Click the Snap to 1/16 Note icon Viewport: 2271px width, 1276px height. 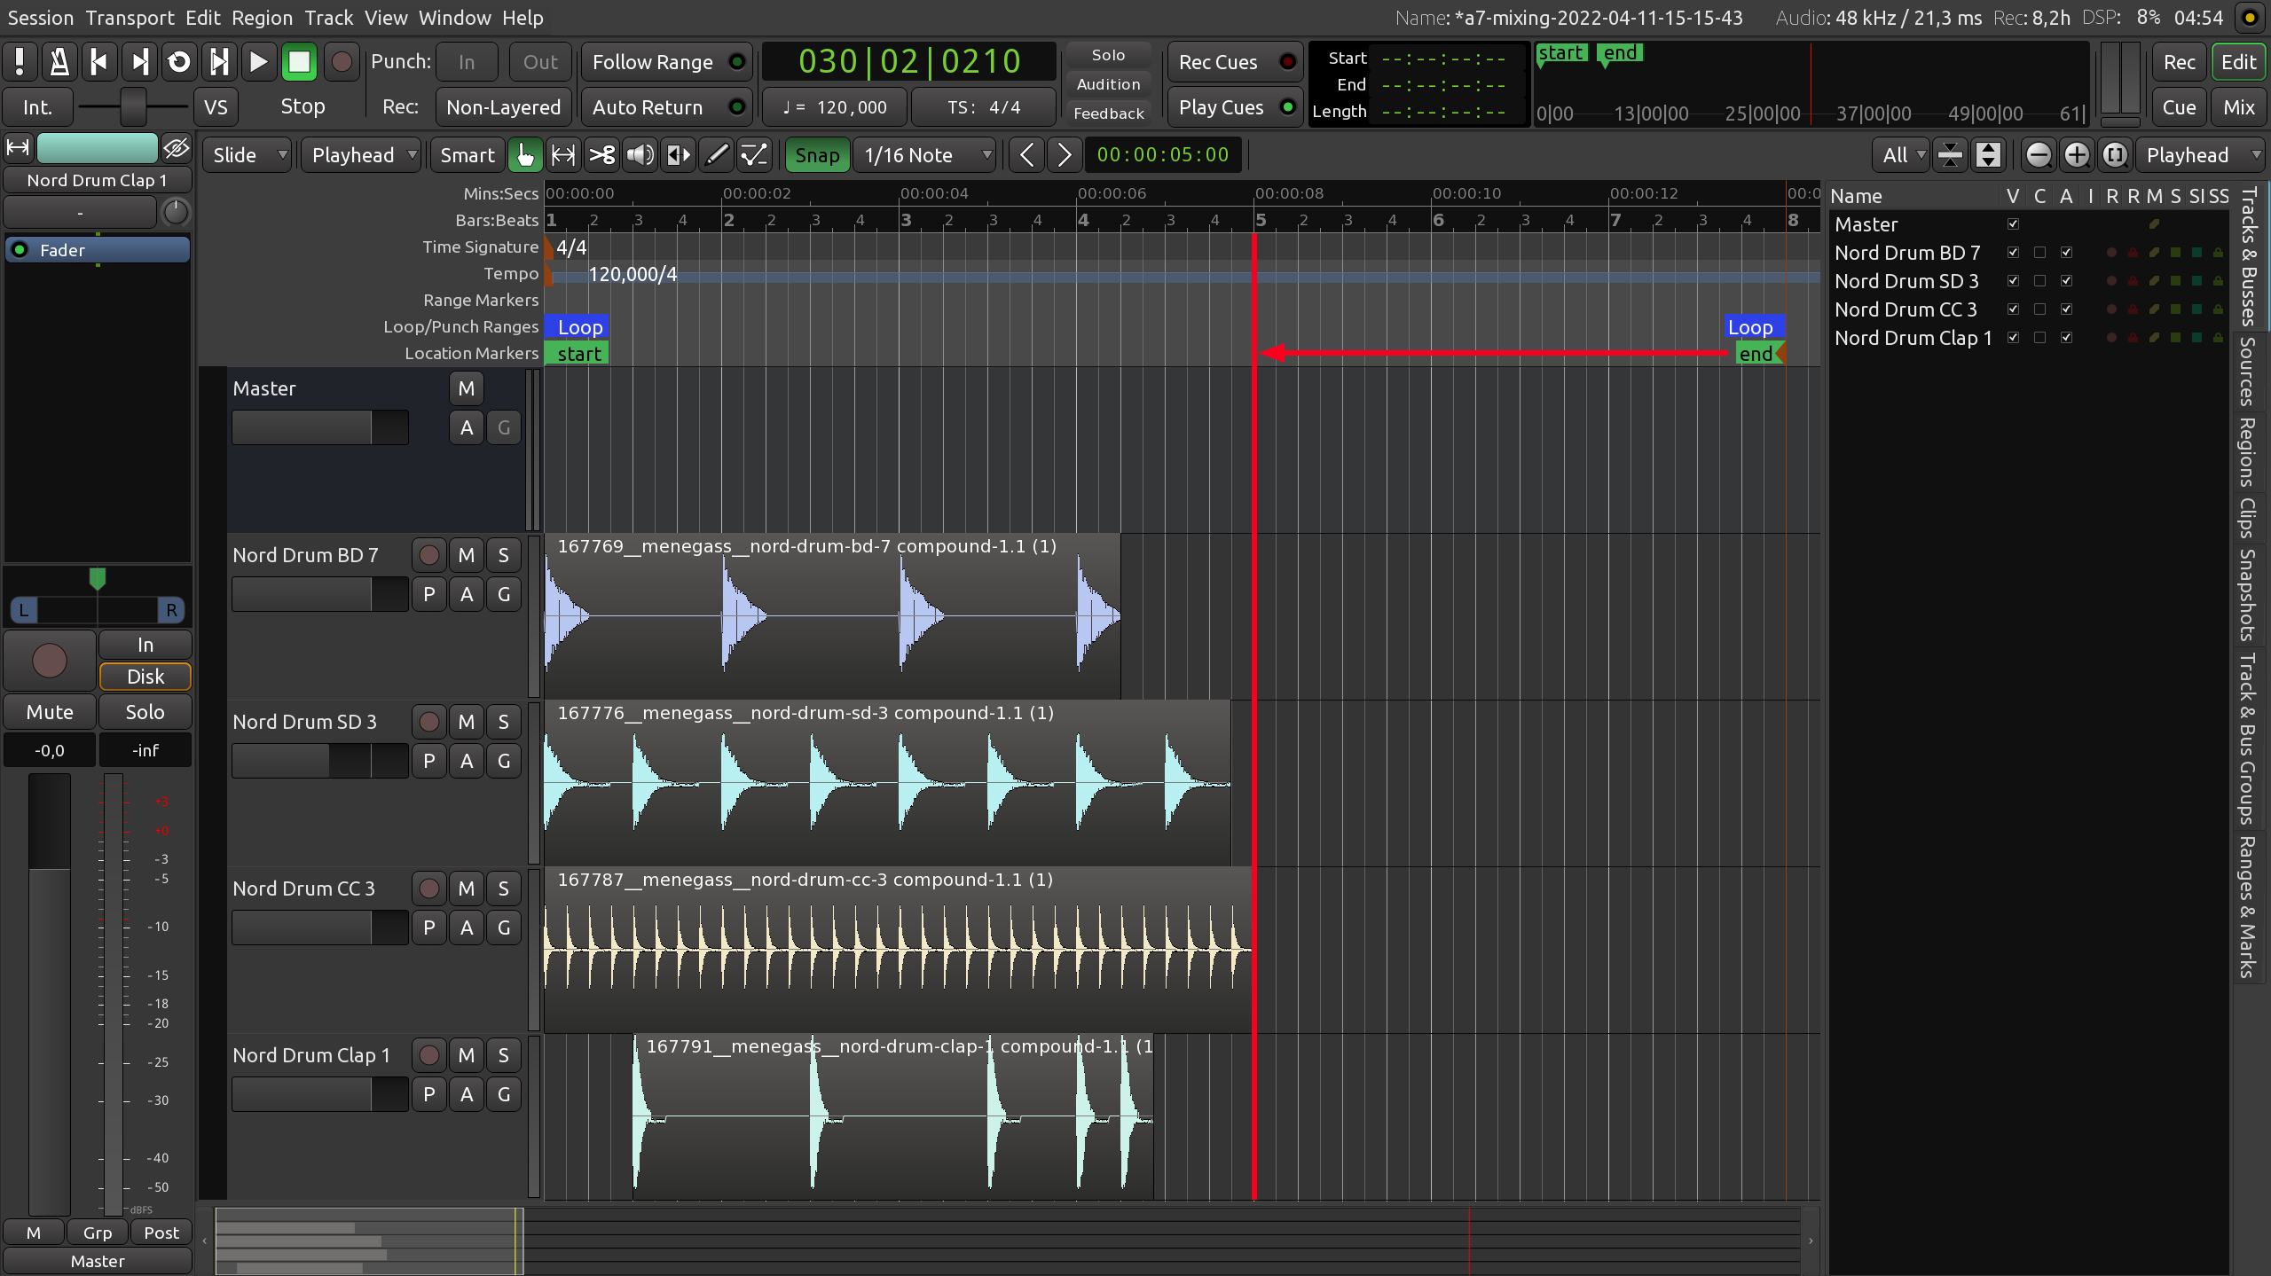tap(920, 153)
